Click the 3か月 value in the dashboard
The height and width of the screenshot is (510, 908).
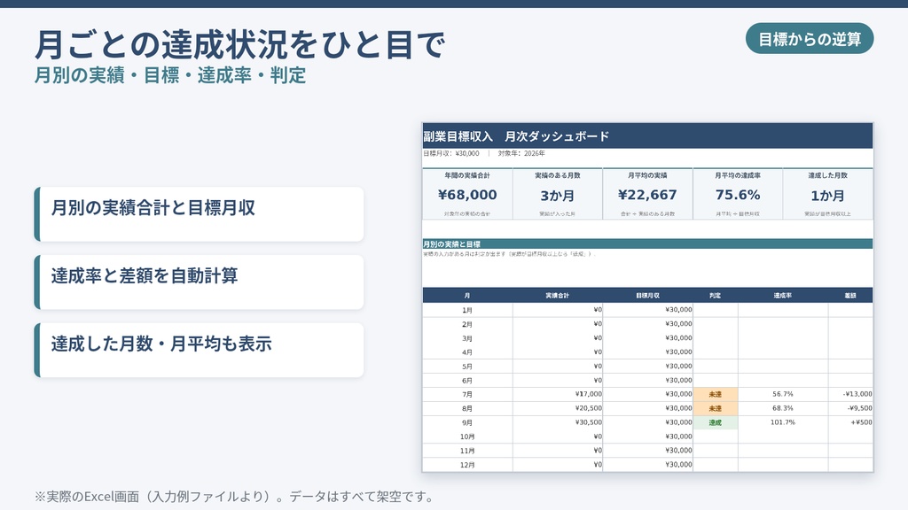point(557,196)
